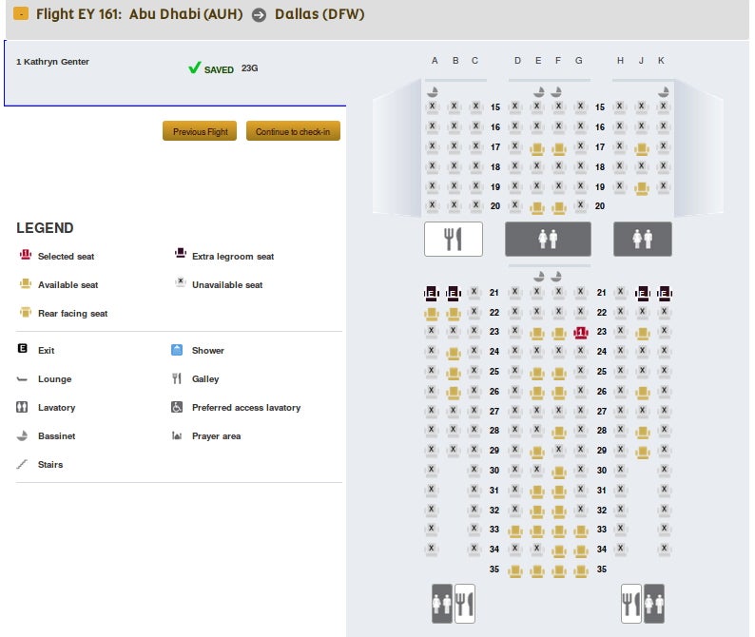Click unavailable seat 27K
This screenshot has height=637, width=755.
pyautogui.click(x=665, y=412)
